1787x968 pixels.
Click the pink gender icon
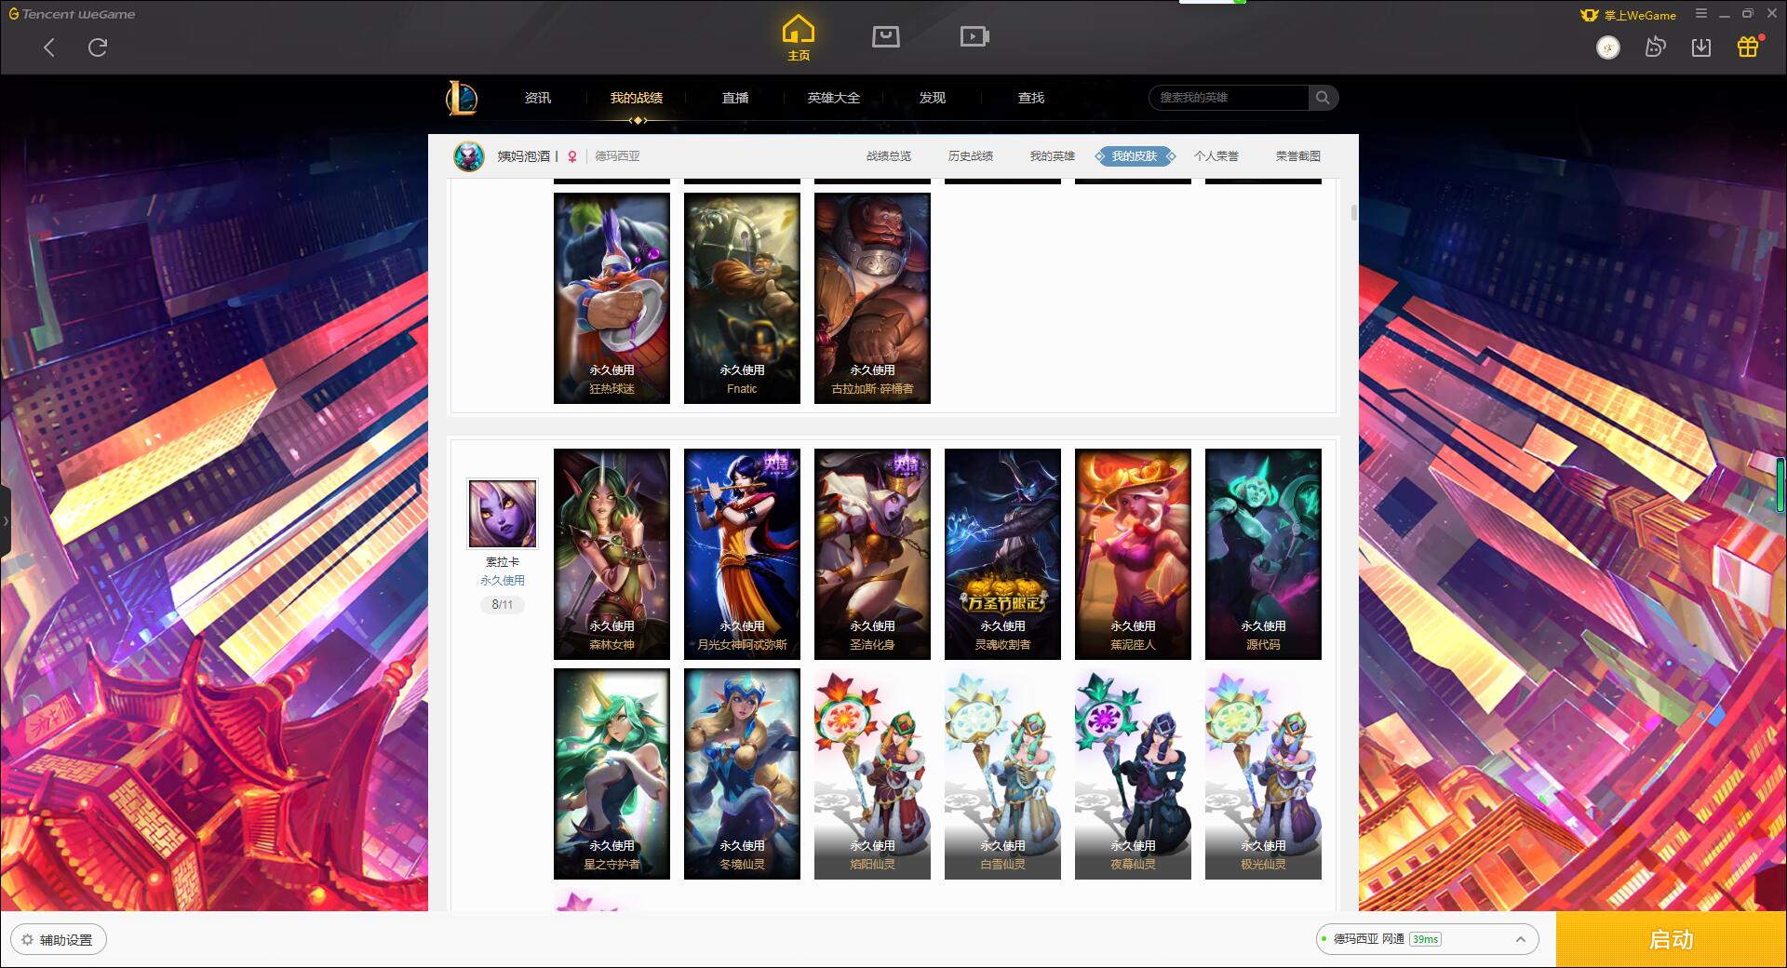pyautogui.click(x=572, y=156)
